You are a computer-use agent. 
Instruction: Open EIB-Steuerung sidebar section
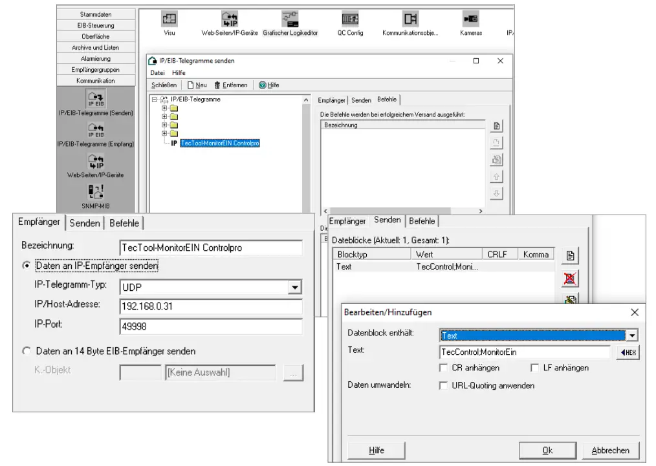click(x=96, y=25)
